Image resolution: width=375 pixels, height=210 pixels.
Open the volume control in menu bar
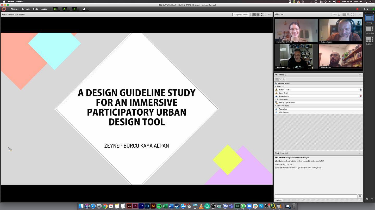point(334,2)
